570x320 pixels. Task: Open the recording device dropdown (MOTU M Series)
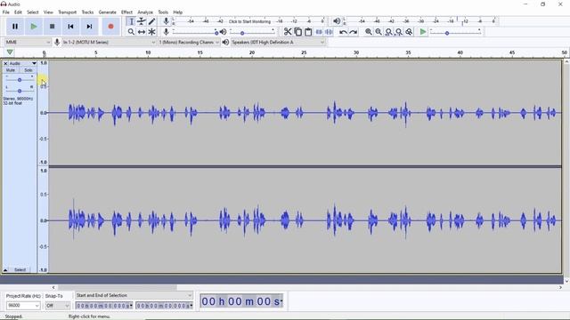[109, 43]
